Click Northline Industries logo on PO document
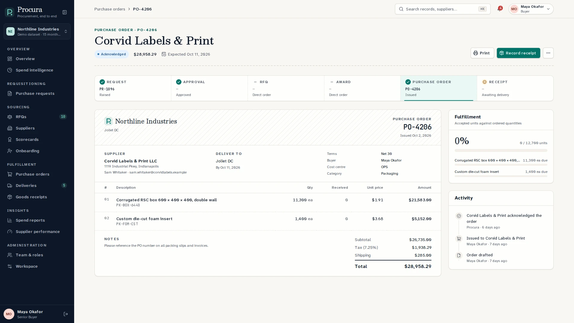The height and width of the screenshot is (323, 574). click(x=109, y=121)
